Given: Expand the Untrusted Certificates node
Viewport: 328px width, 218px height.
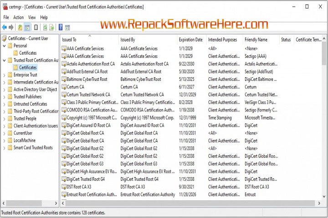Looking at the screenshot, I should 4,104.
